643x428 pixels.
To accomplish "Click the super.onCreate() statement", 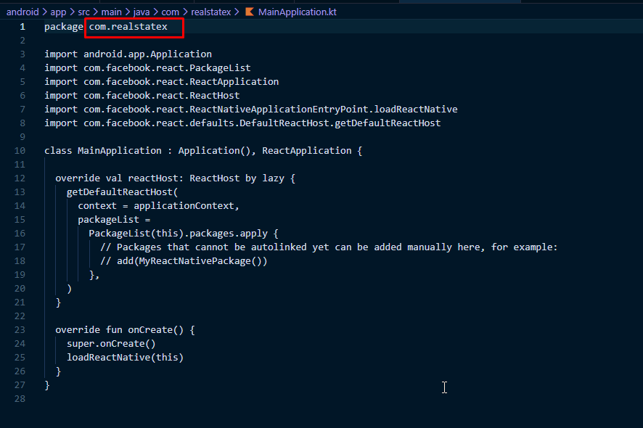I will (111, 344).
